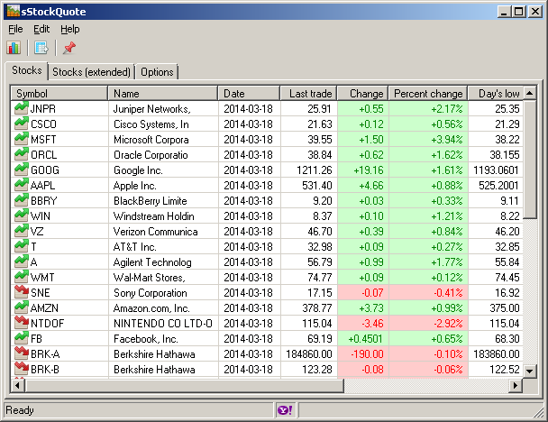The height and width of the screenshot is (422, 548).
Task: Select the Wal-Mart Stores name cell
Action: (163, 277)
